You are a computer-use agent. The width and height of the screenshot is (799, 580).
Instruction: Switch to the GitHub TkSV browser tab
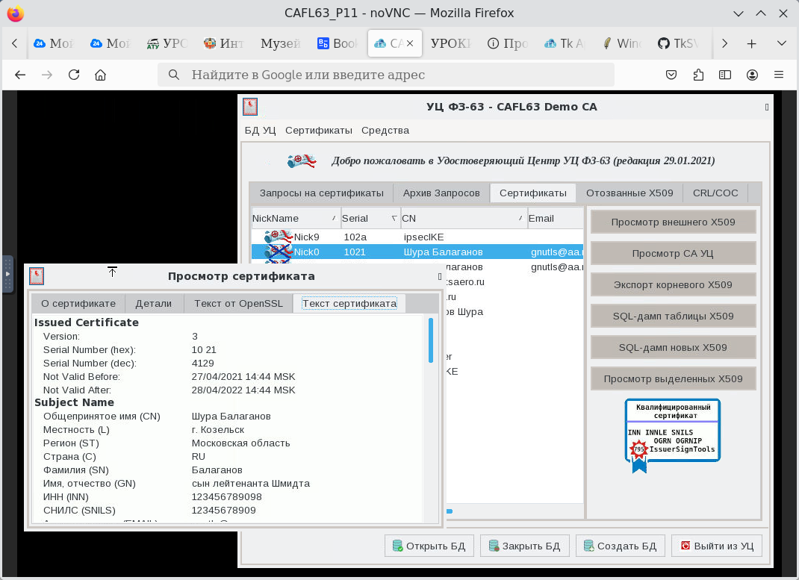click(x=678, y=44)
